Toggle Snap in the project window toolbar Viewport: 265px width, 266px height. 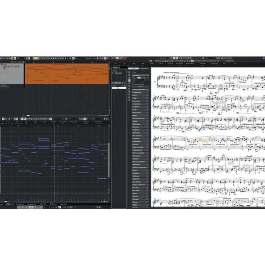[x=74, y=58]
